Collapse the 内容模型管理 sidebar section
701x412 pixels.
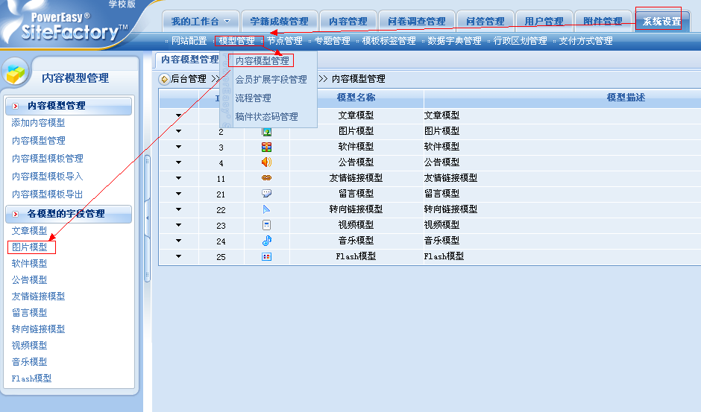(16, 107)
